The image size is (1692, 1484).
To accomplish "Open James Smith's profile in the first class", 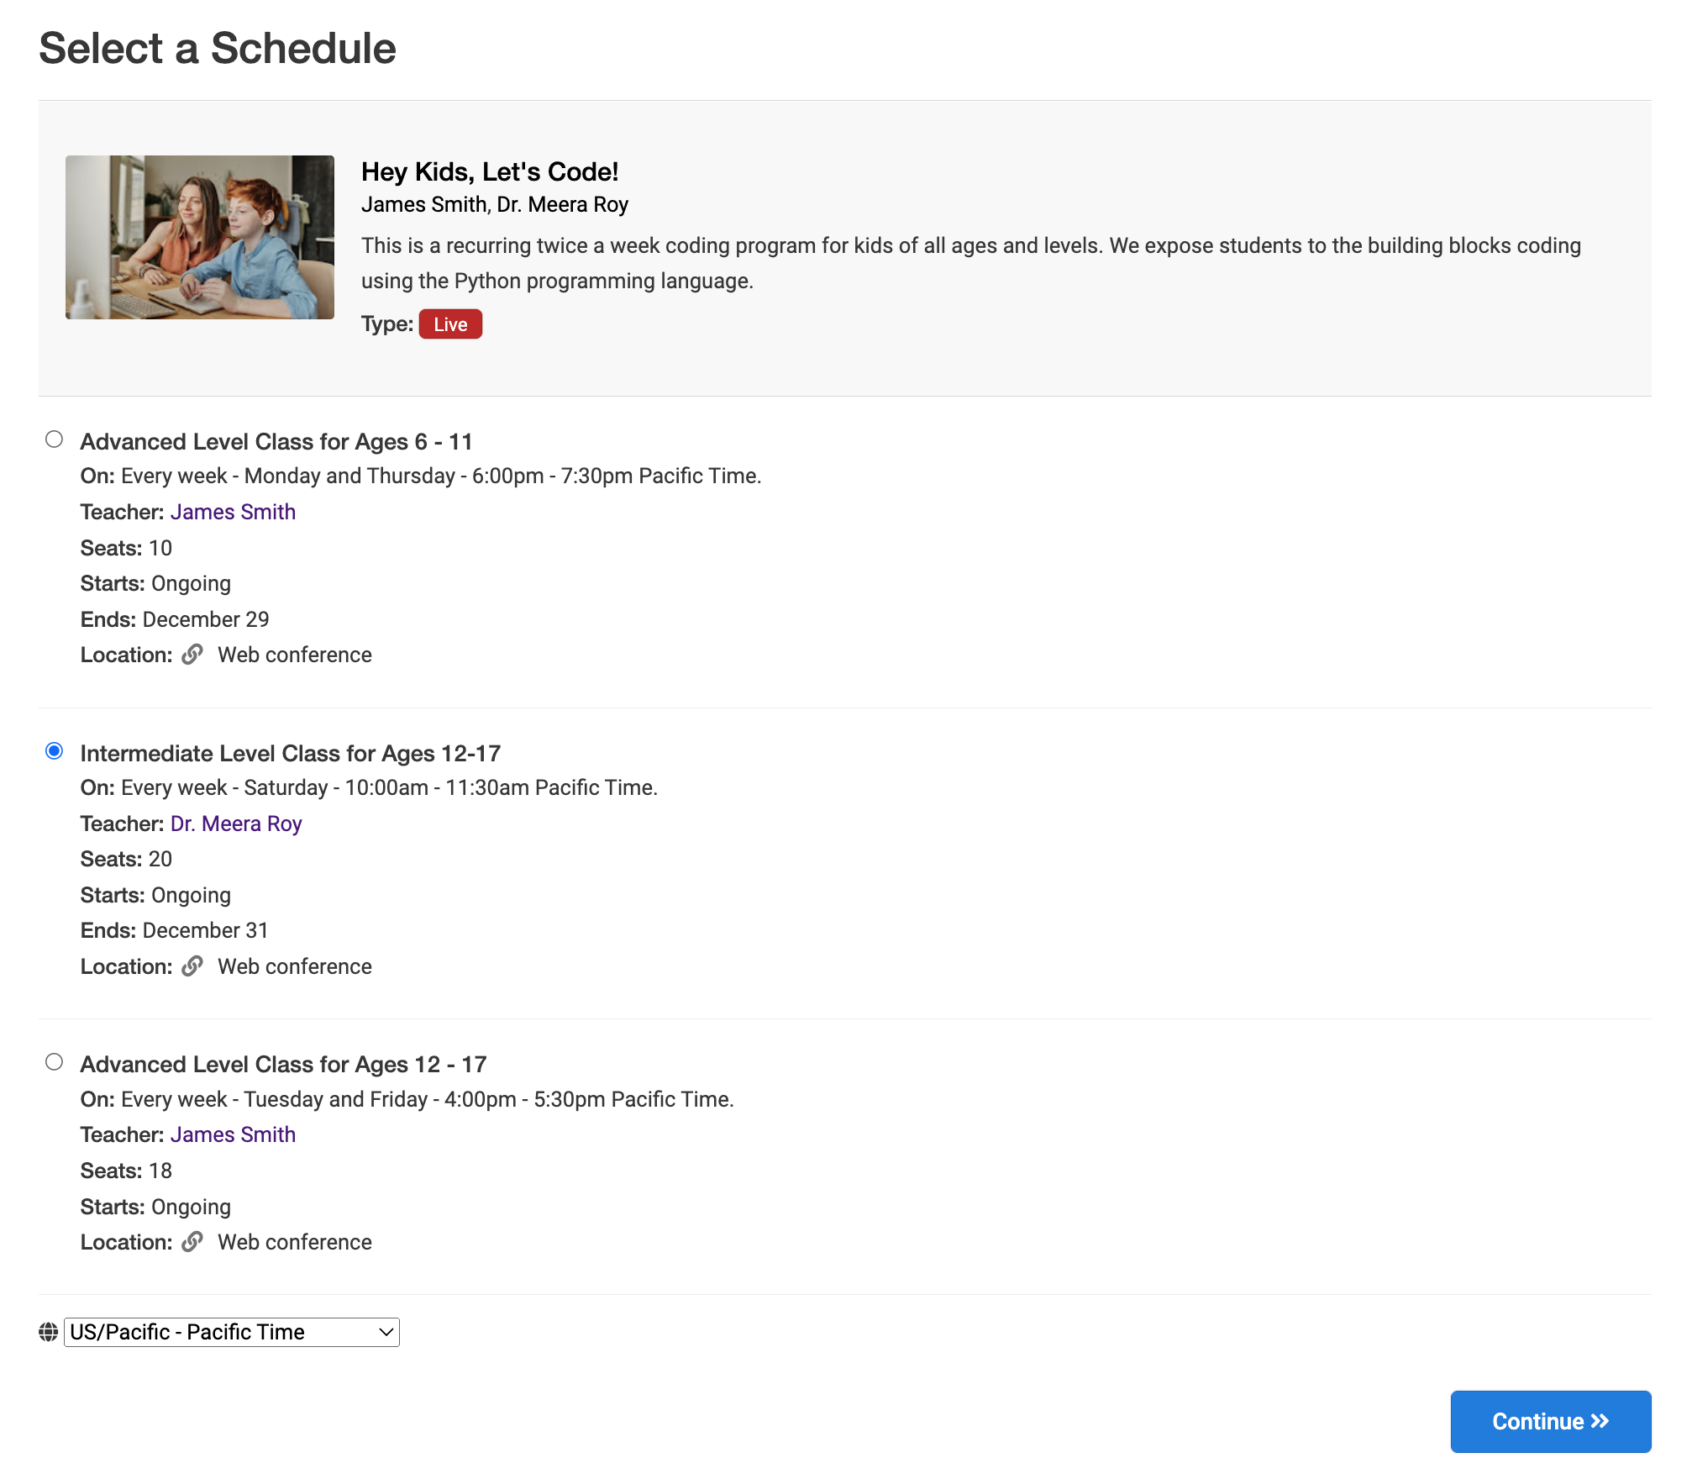I will pyautogui.click(x=233, y=512).
